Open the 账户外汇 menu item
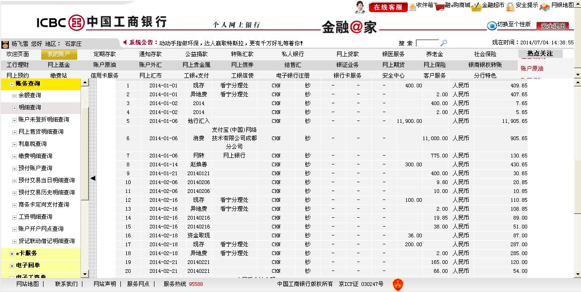 point(150,65)
